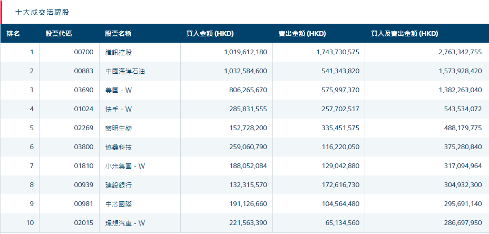Select stock name 藥明生物
The image size is (489, 234).
119,128
